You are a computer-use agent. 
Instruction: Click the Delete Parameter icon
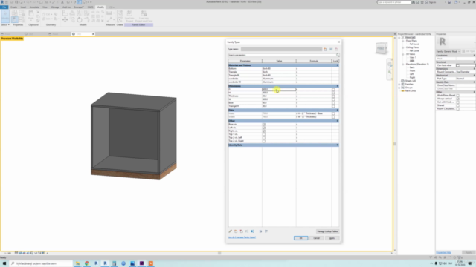tap(241, 231)
